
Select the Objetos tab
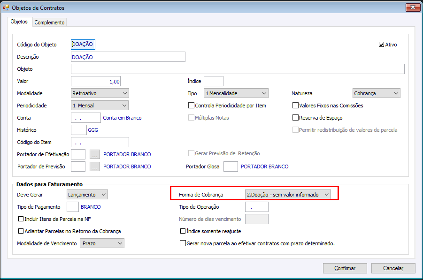[x=19, y=22]
